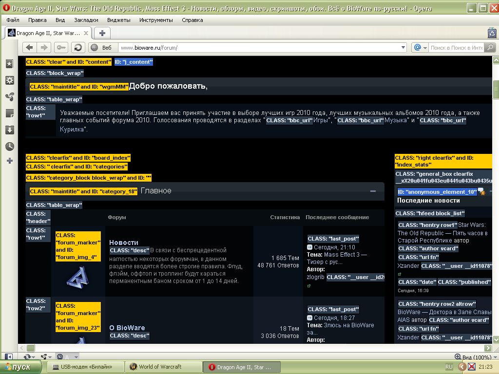Viewport: 499px width, 374px height.
Task: Switch to World of Warcraft taskbar button
Action: click(x=164, y=367)
